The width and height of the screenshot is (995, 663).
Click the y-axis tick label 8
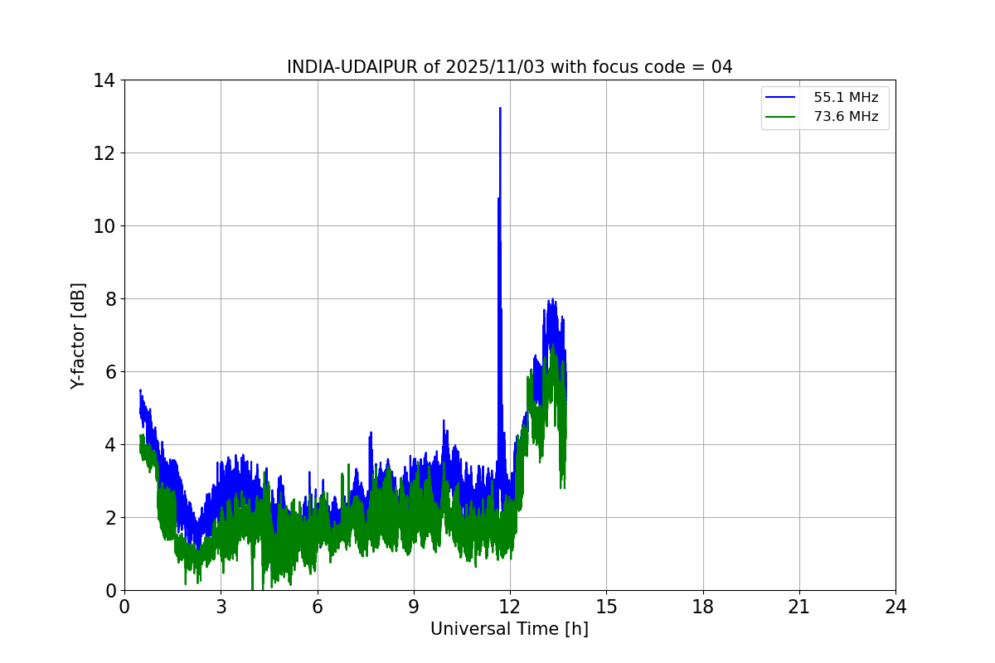click(110, 299)
